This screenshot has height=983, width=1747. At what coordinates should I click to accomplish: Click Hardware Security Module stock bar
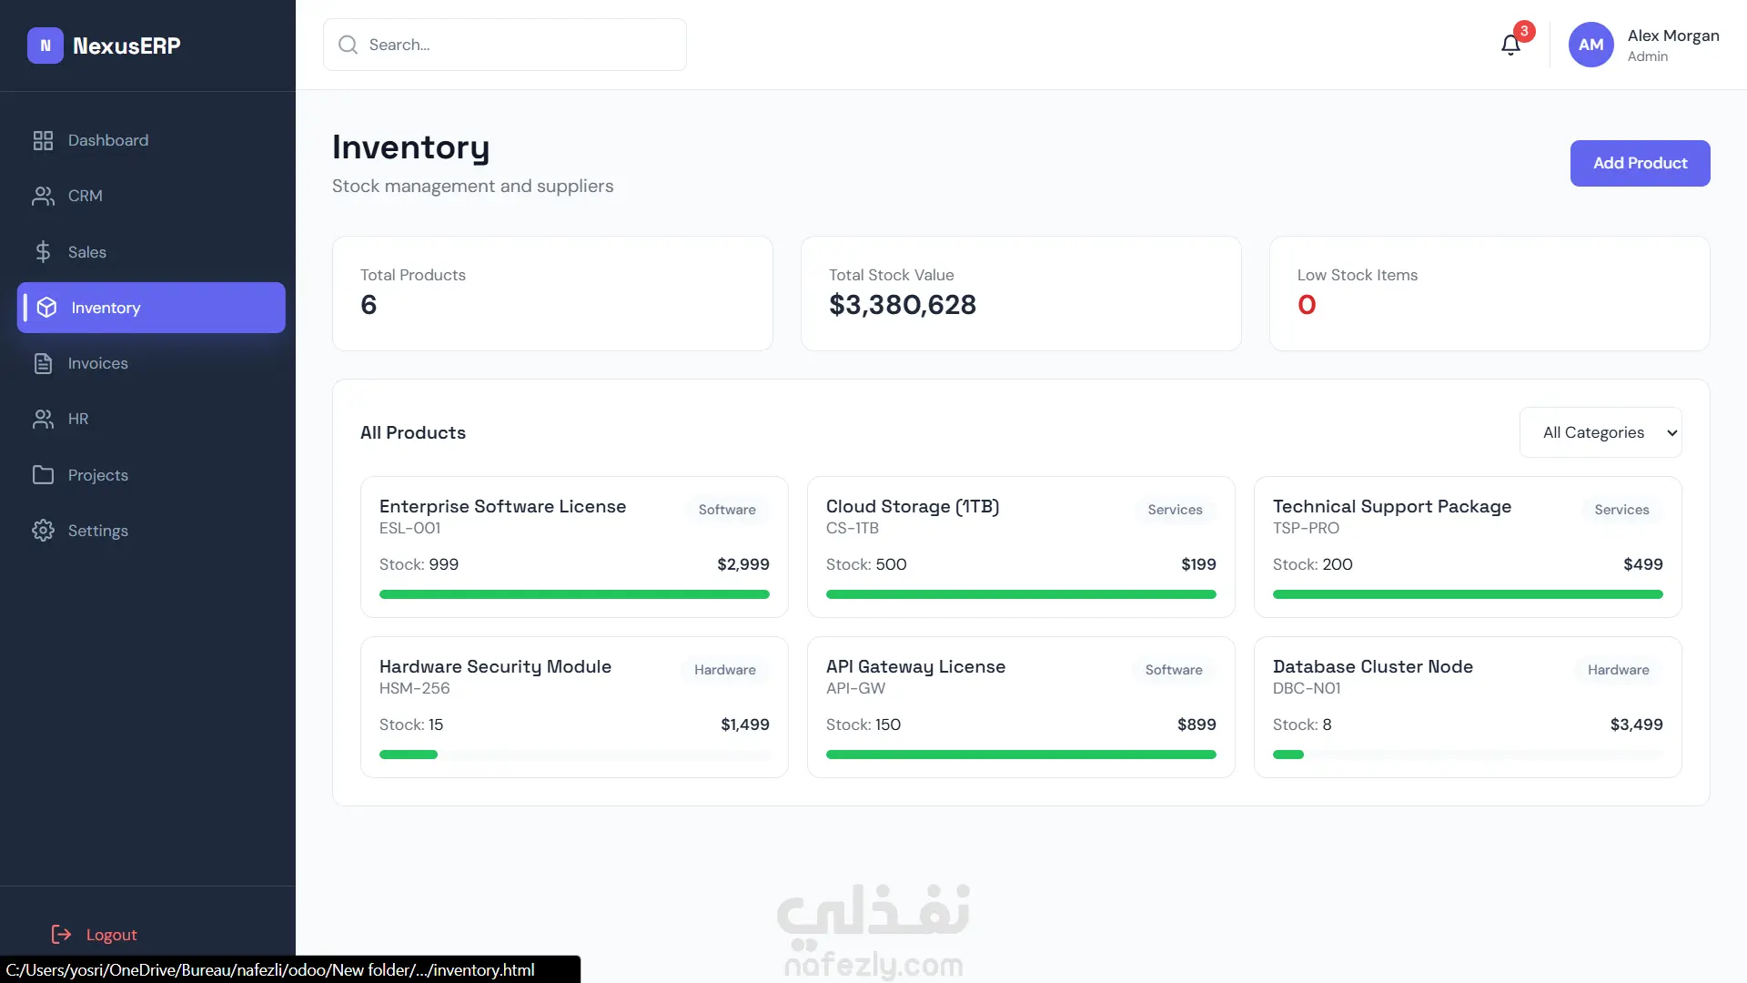click(574, 755)
